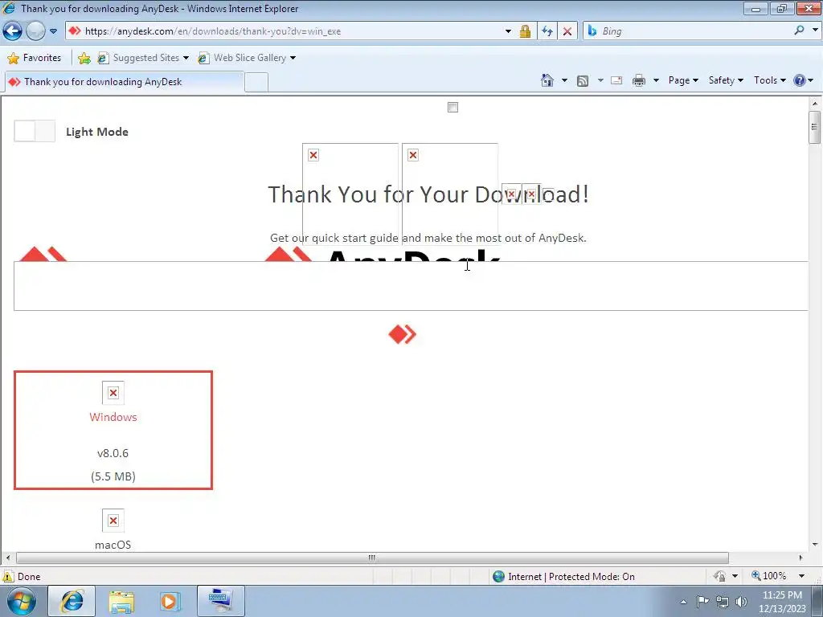The width and height of the screenshot is (823, 617).
Task: Click the Action Center flag icon
Action: coord(702,601)
